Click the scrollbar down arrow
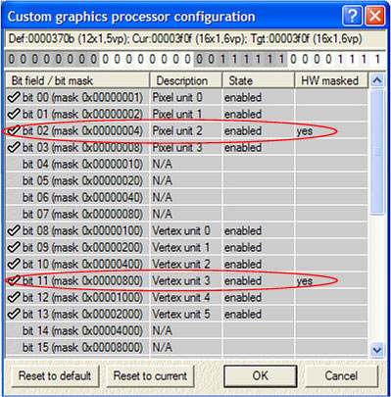The image size is (391, 397). tap(377, 350)
